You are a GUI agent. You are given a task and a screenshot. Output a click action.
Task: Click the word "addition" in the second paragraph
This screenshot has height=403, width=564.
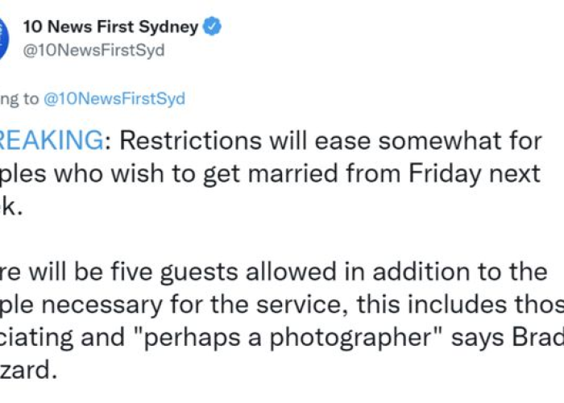[x=421, y=272]
